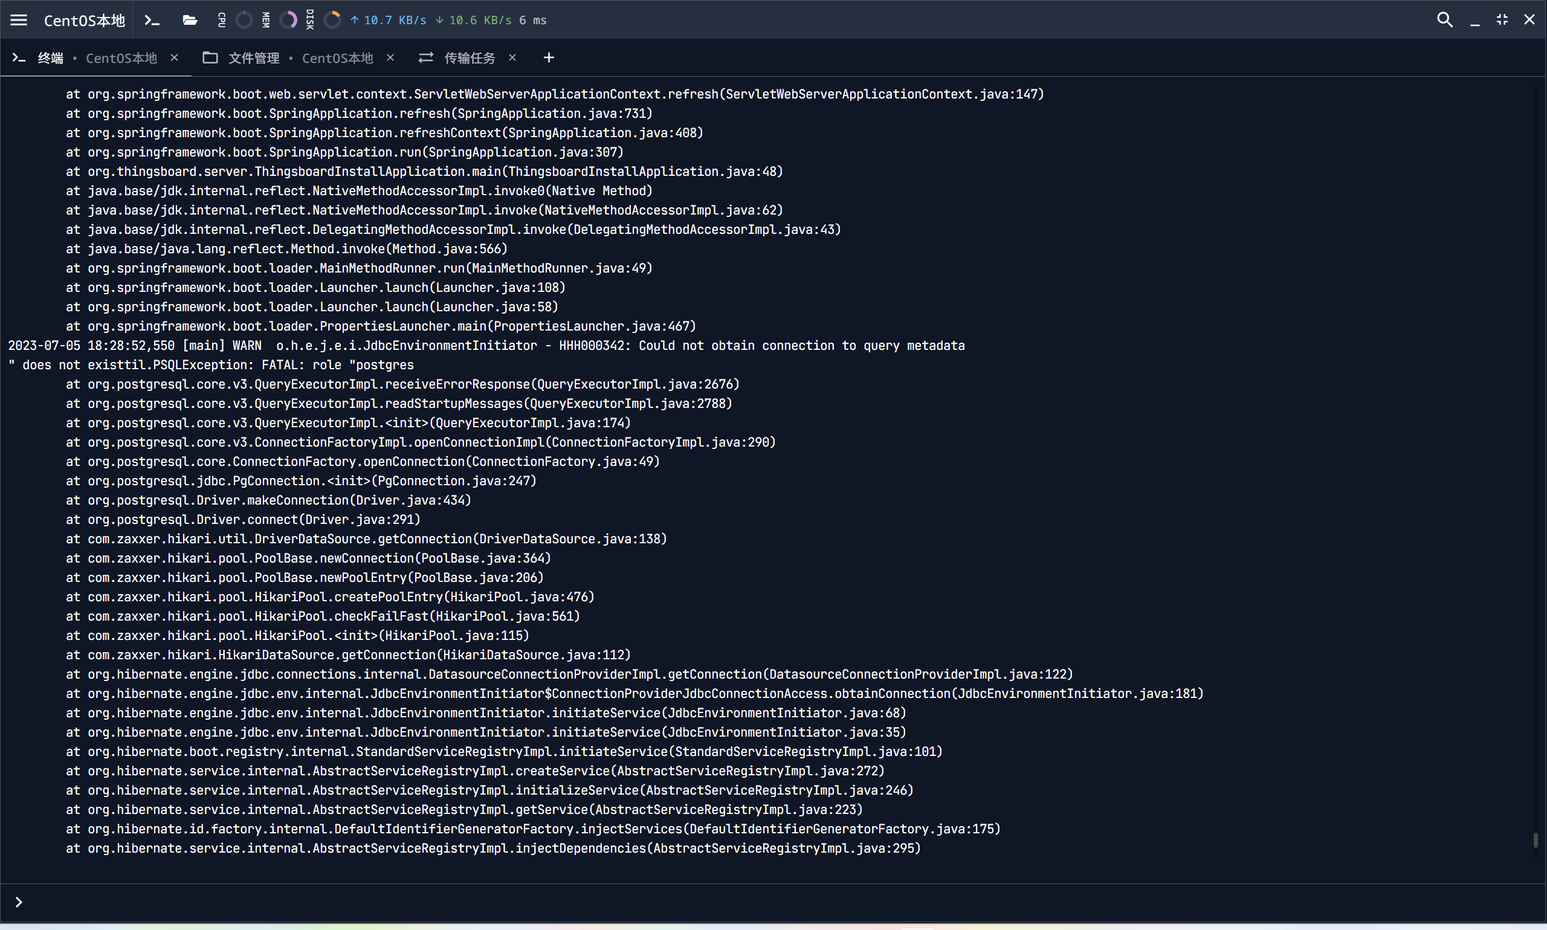The width and height of the screenshot is (1547, 930).
Task: Close the 传输任务 tab
Action: [512, 57]
